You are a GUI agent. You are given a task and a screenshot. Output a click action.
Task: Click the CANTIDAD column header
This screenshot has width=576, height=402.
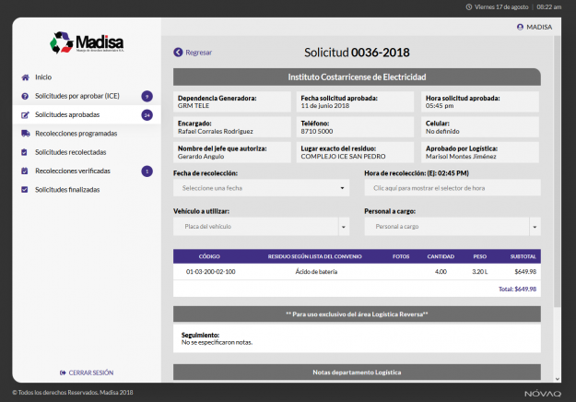(441, 256)
